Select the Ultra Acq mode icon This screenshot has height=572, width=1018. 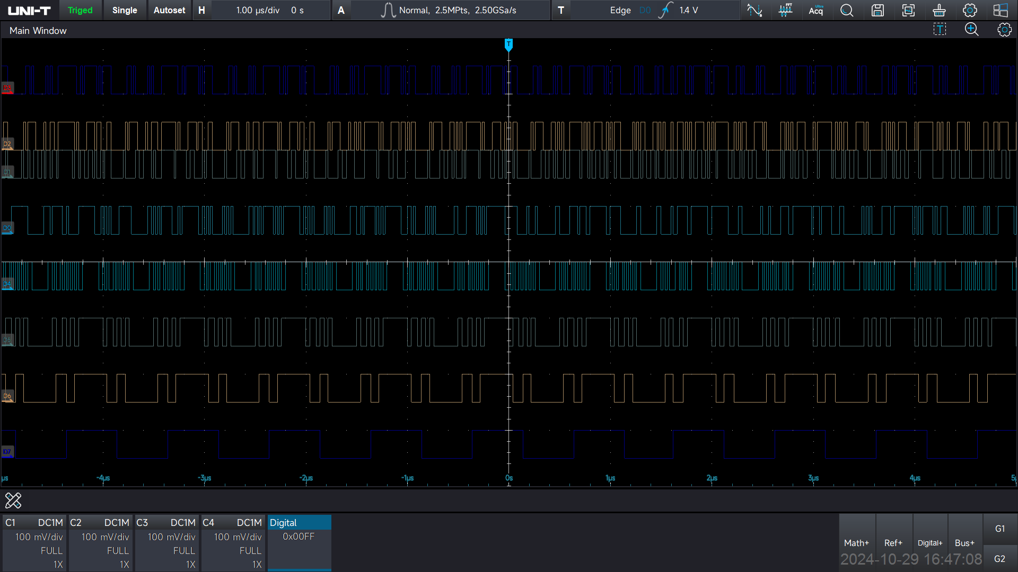pyautogui.click(x=816, y=10)
